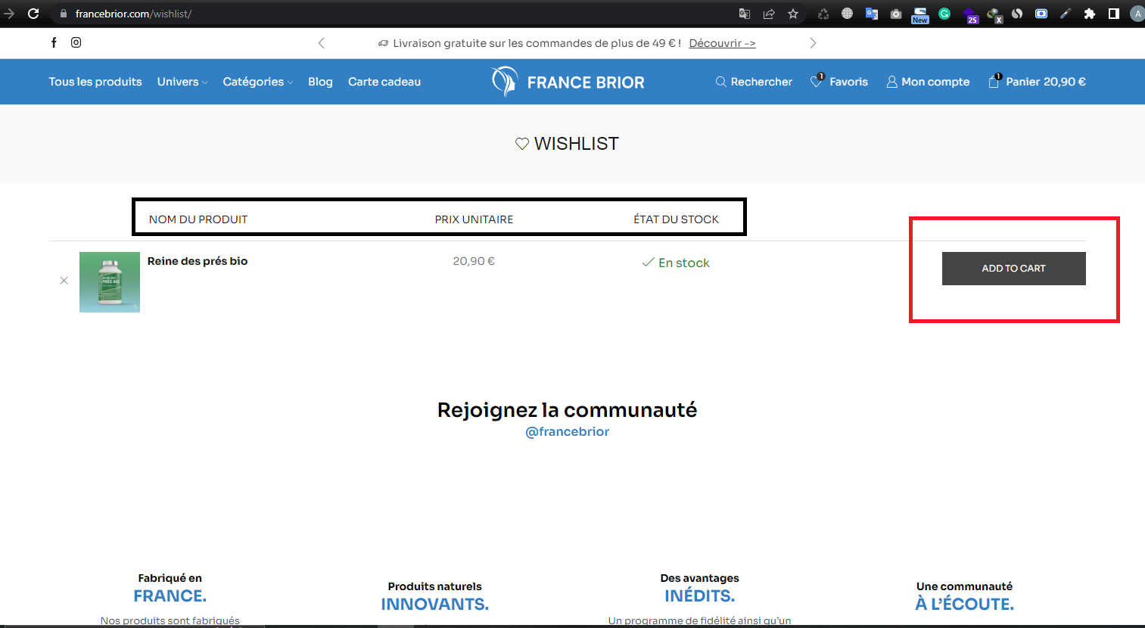Toggle the browser side panel icon
Screen dimensions: 1145x628
pyautogui.click(x=1114, y=14)
